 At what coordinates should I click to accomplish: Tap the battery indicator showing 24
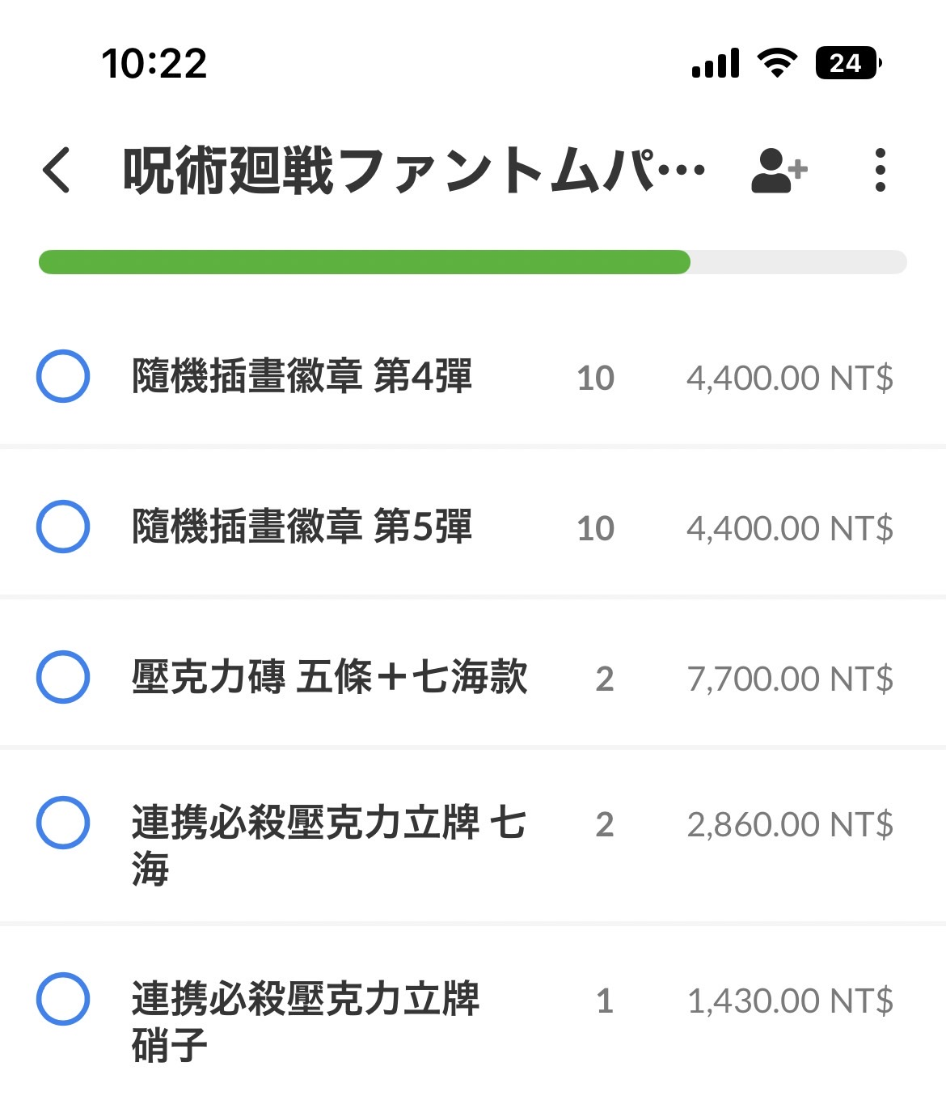(x=848, y=63)
